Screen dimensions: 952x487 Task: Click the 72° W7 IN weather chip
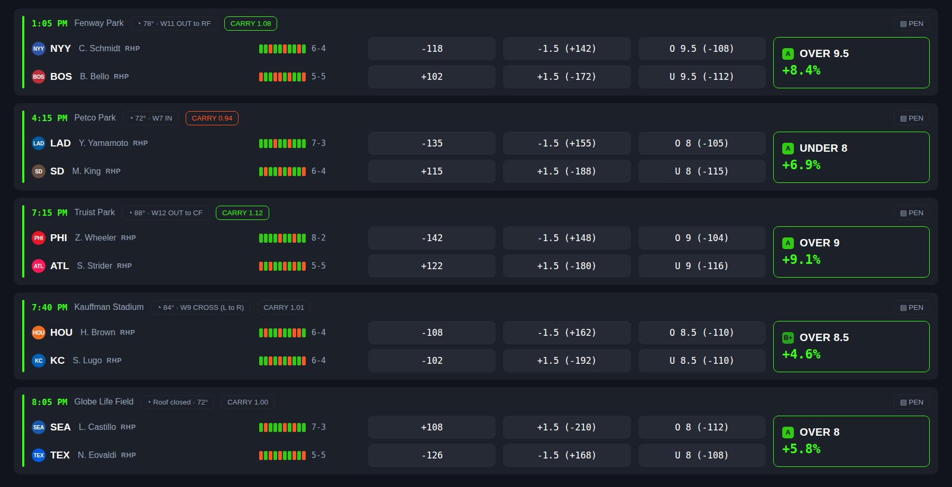[x=151, y=118]
